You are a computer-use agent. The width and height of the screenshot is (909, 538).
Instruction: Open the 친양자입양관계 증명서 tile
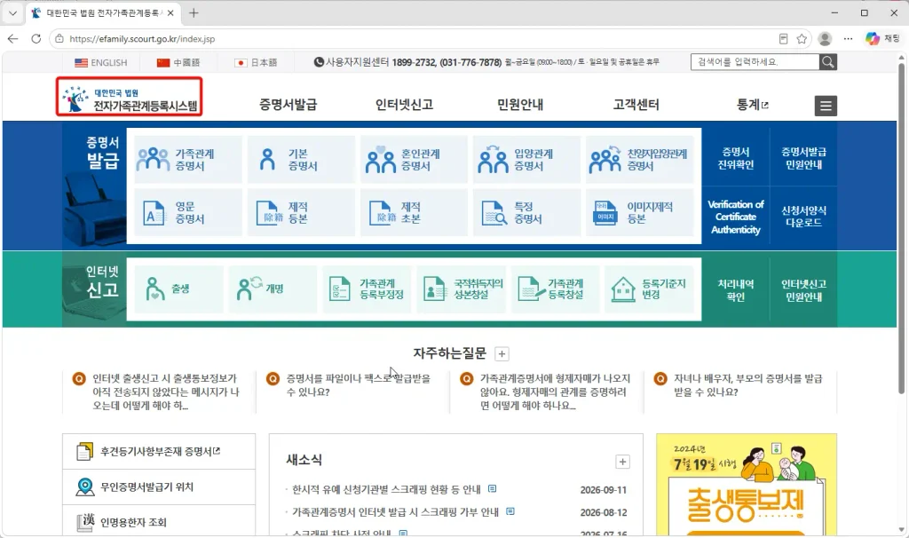(x=639, y=160)
